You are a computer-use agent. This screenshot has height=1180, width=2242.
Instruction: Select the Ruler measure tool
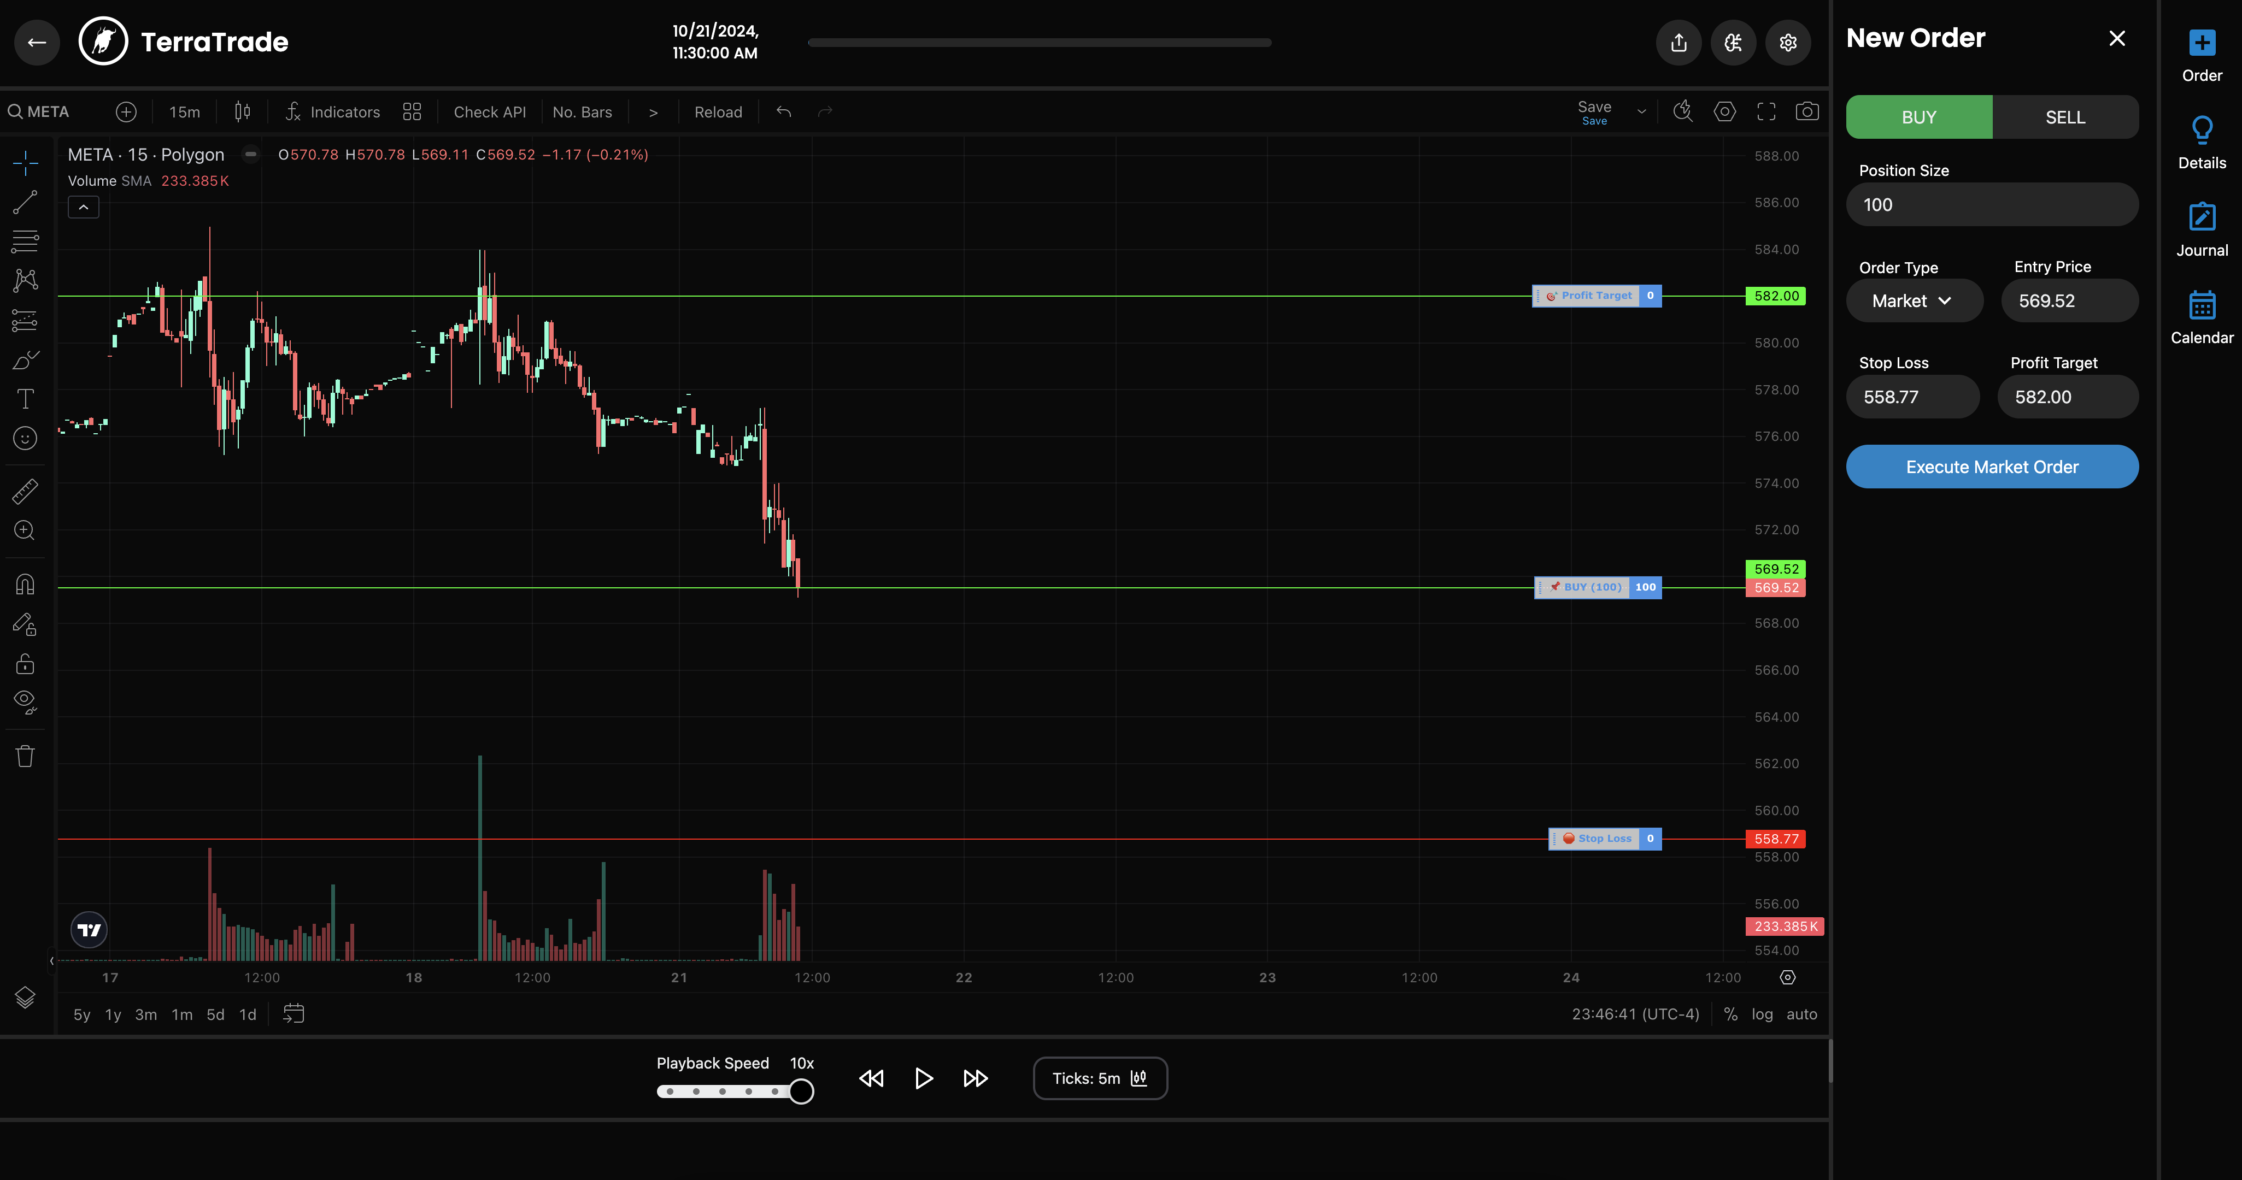[25, 492]
